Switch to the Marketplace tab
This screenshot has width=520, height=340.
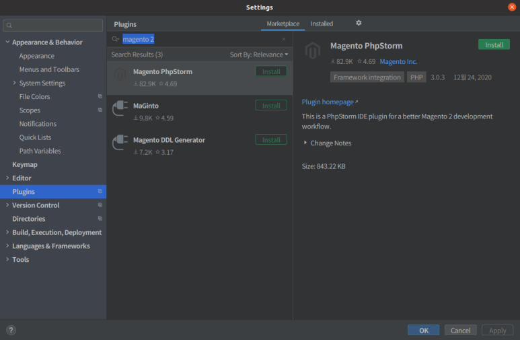point(283,24)
